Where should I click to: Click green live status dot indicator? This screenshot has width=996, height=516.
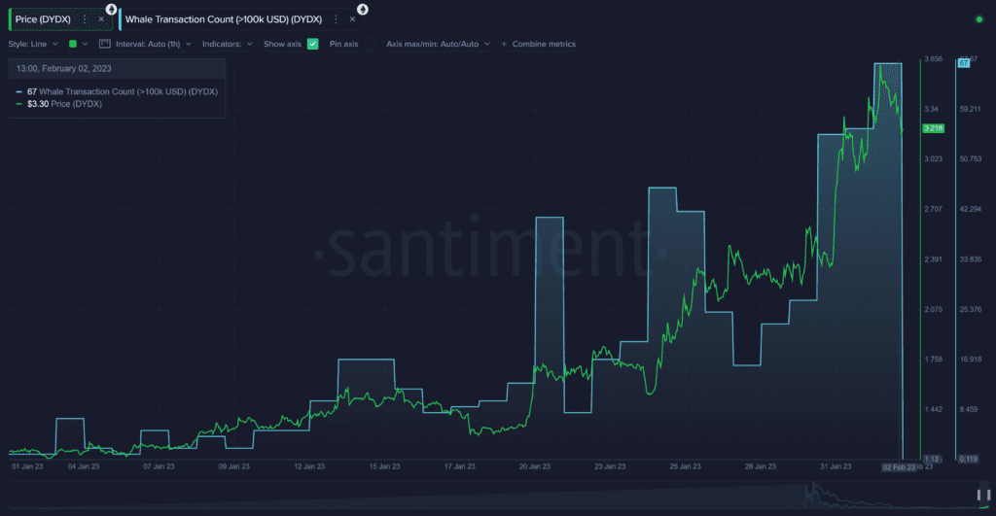point(978,19)
